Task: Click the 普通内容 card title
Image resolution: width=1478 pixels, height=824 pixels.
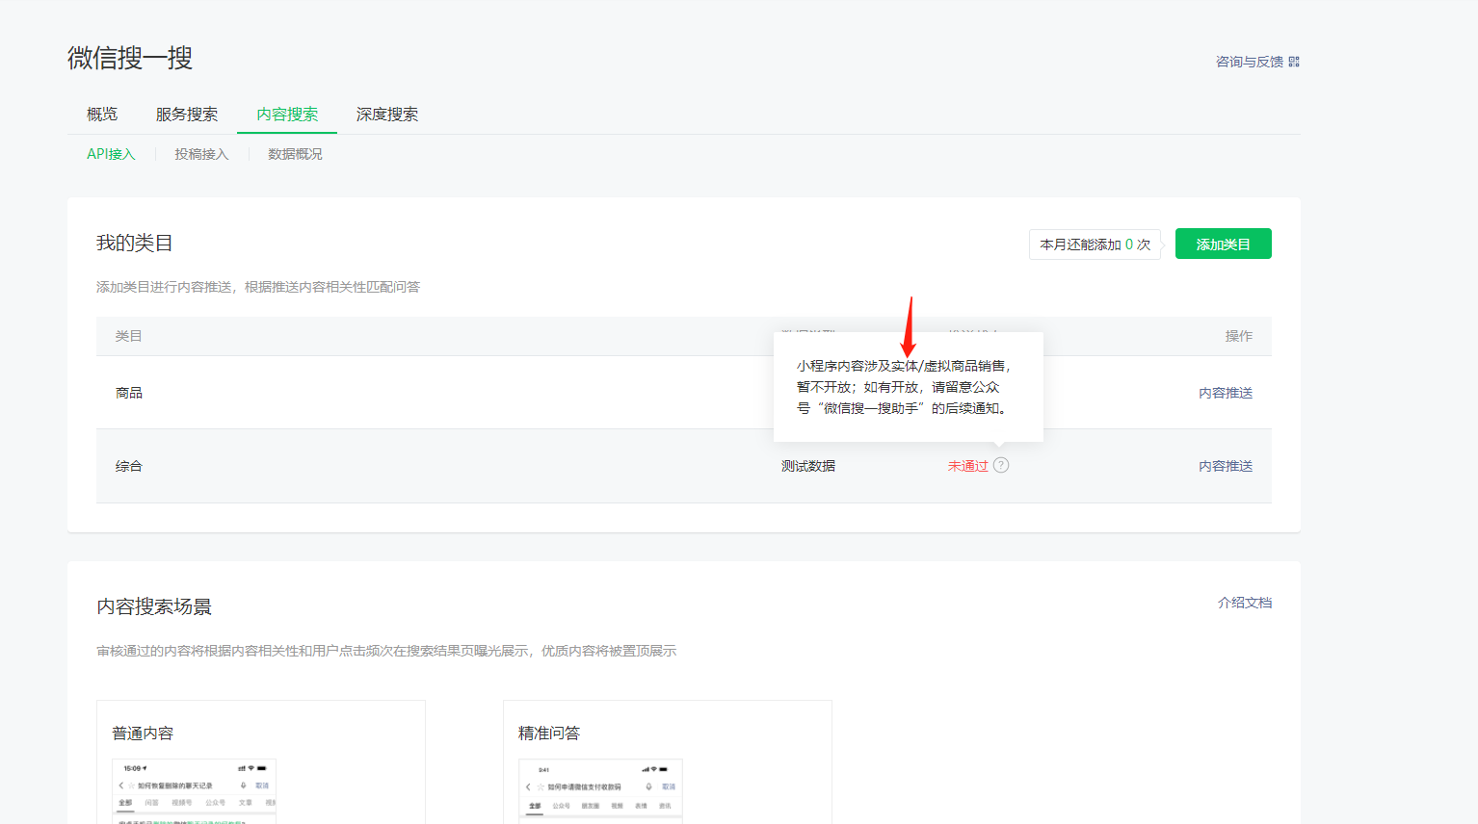Action: coord(143,734)
